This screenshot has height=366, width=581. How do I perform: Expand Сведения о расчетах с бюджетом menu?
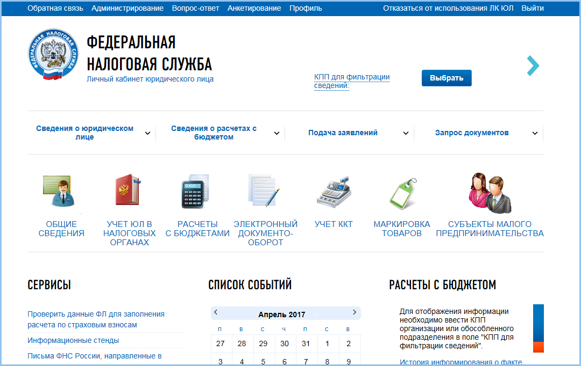point(277,133)
